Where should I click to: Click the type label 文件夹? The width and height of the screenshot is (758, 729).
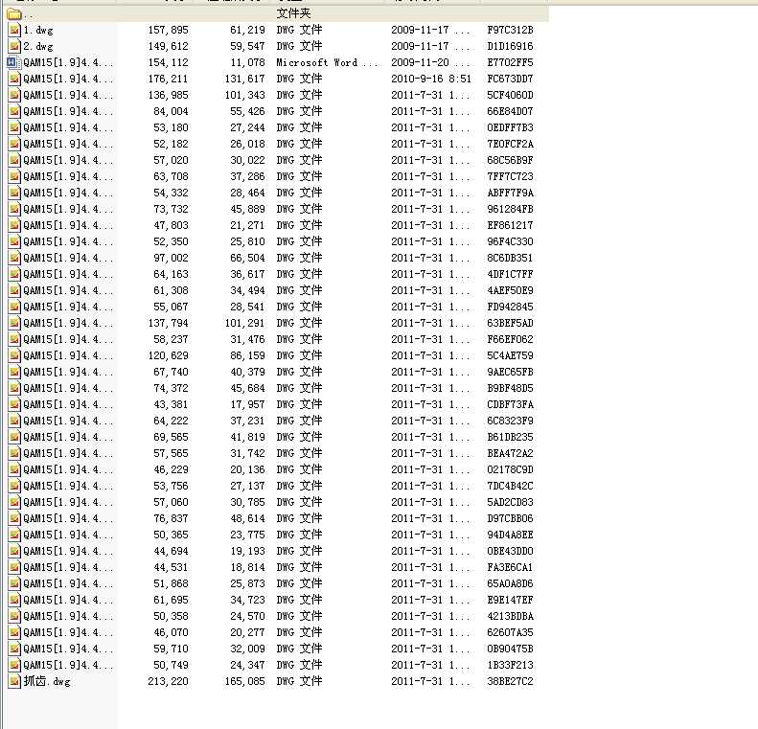(x=293, y=13)
